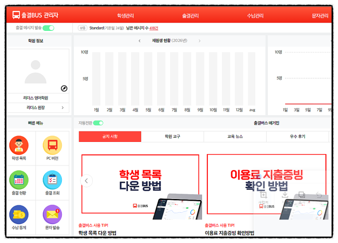Open 문자관리 top menu

point(320,15)
